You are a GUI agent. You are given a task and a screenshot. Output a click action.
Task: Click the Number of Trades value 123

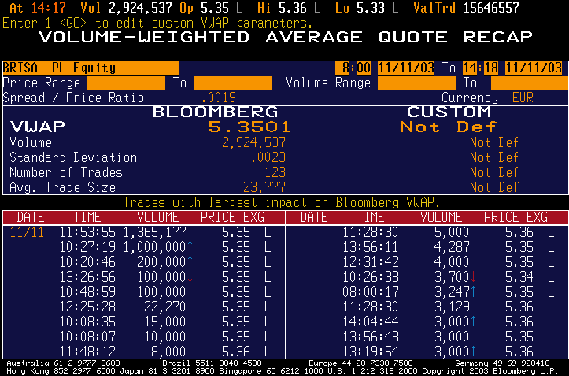tap(275, 172)
